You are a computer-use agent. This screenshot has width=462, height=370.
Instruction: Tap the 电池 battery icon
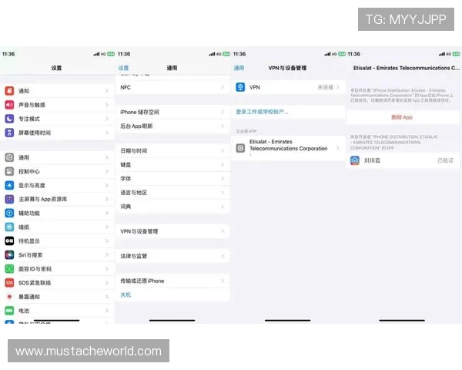pos(9,311)
